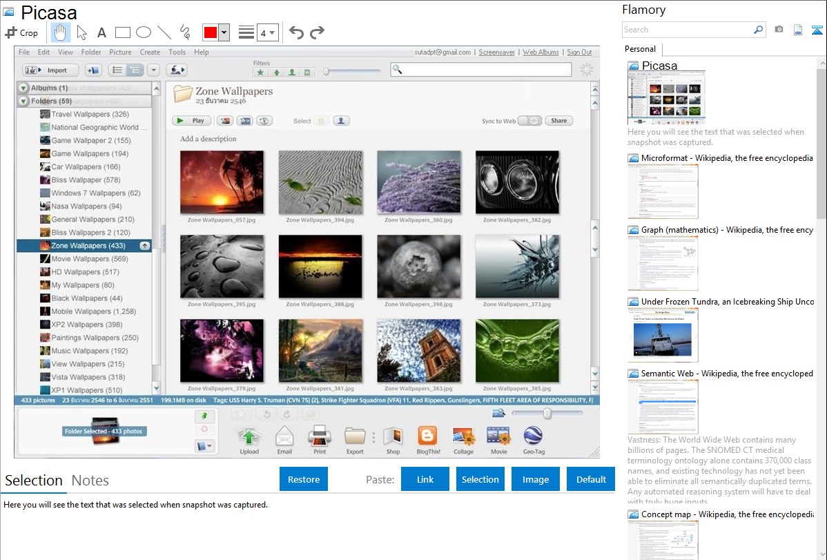Select the rectangle shape tool
The width and height of the screenshot is (827, 560).
click(122, 32)
